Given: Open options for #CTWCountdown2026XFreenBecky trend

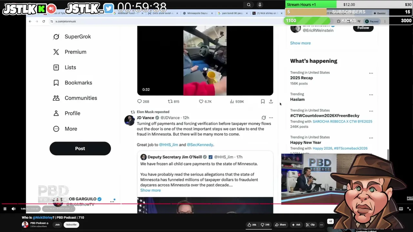Looking at the screenshot, I should (x=371, y=111).
